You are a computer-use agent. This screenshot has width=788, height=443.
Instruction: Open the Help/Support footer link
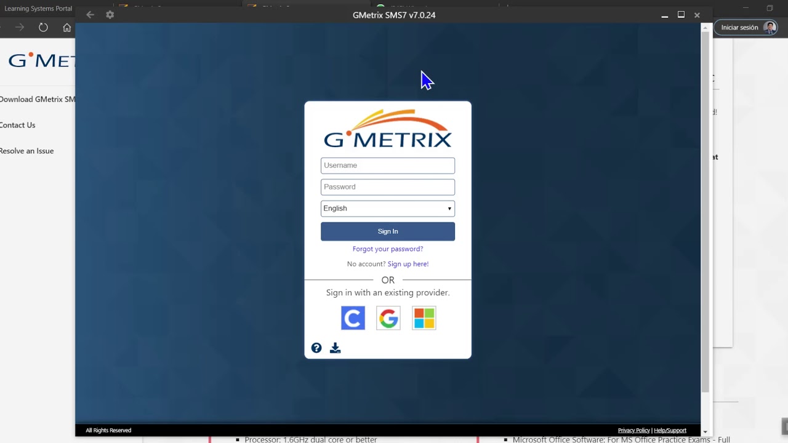pos(670,430)
